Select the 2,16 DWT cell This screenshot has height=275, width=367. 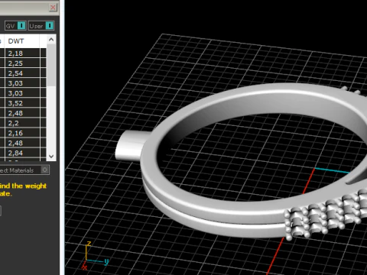(x=22, y=133)
